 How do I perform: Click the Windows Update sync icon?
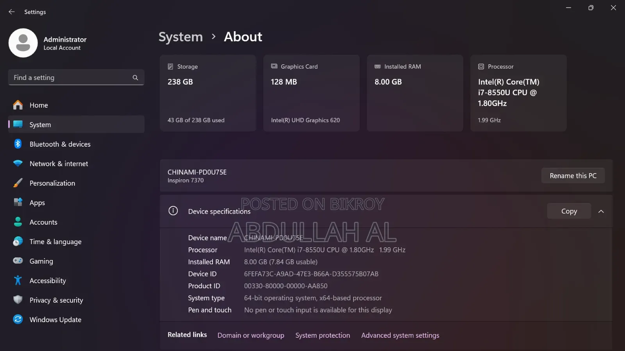click(18, 319)
